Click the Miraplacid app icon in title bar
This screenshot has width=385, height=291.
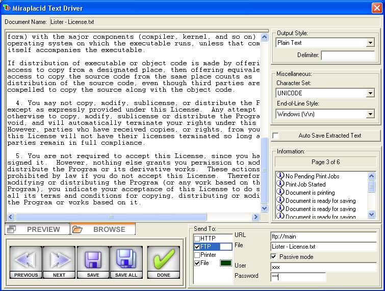(x=7, y=8)
